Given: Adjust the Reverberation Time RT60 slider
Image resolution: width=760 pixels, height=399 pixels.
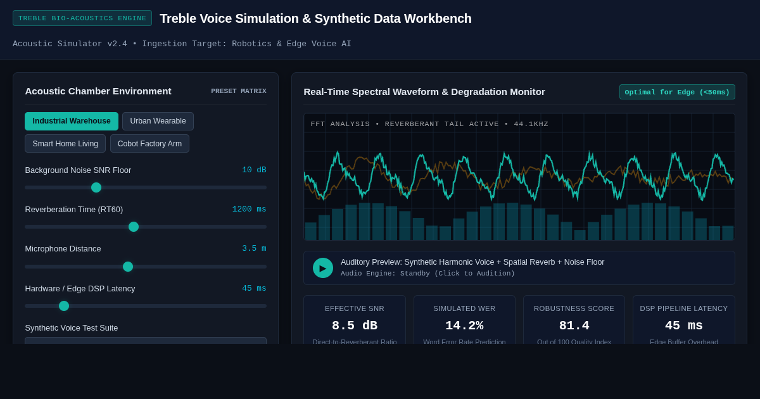Looking at the screenshot, I should click(146, 227).
